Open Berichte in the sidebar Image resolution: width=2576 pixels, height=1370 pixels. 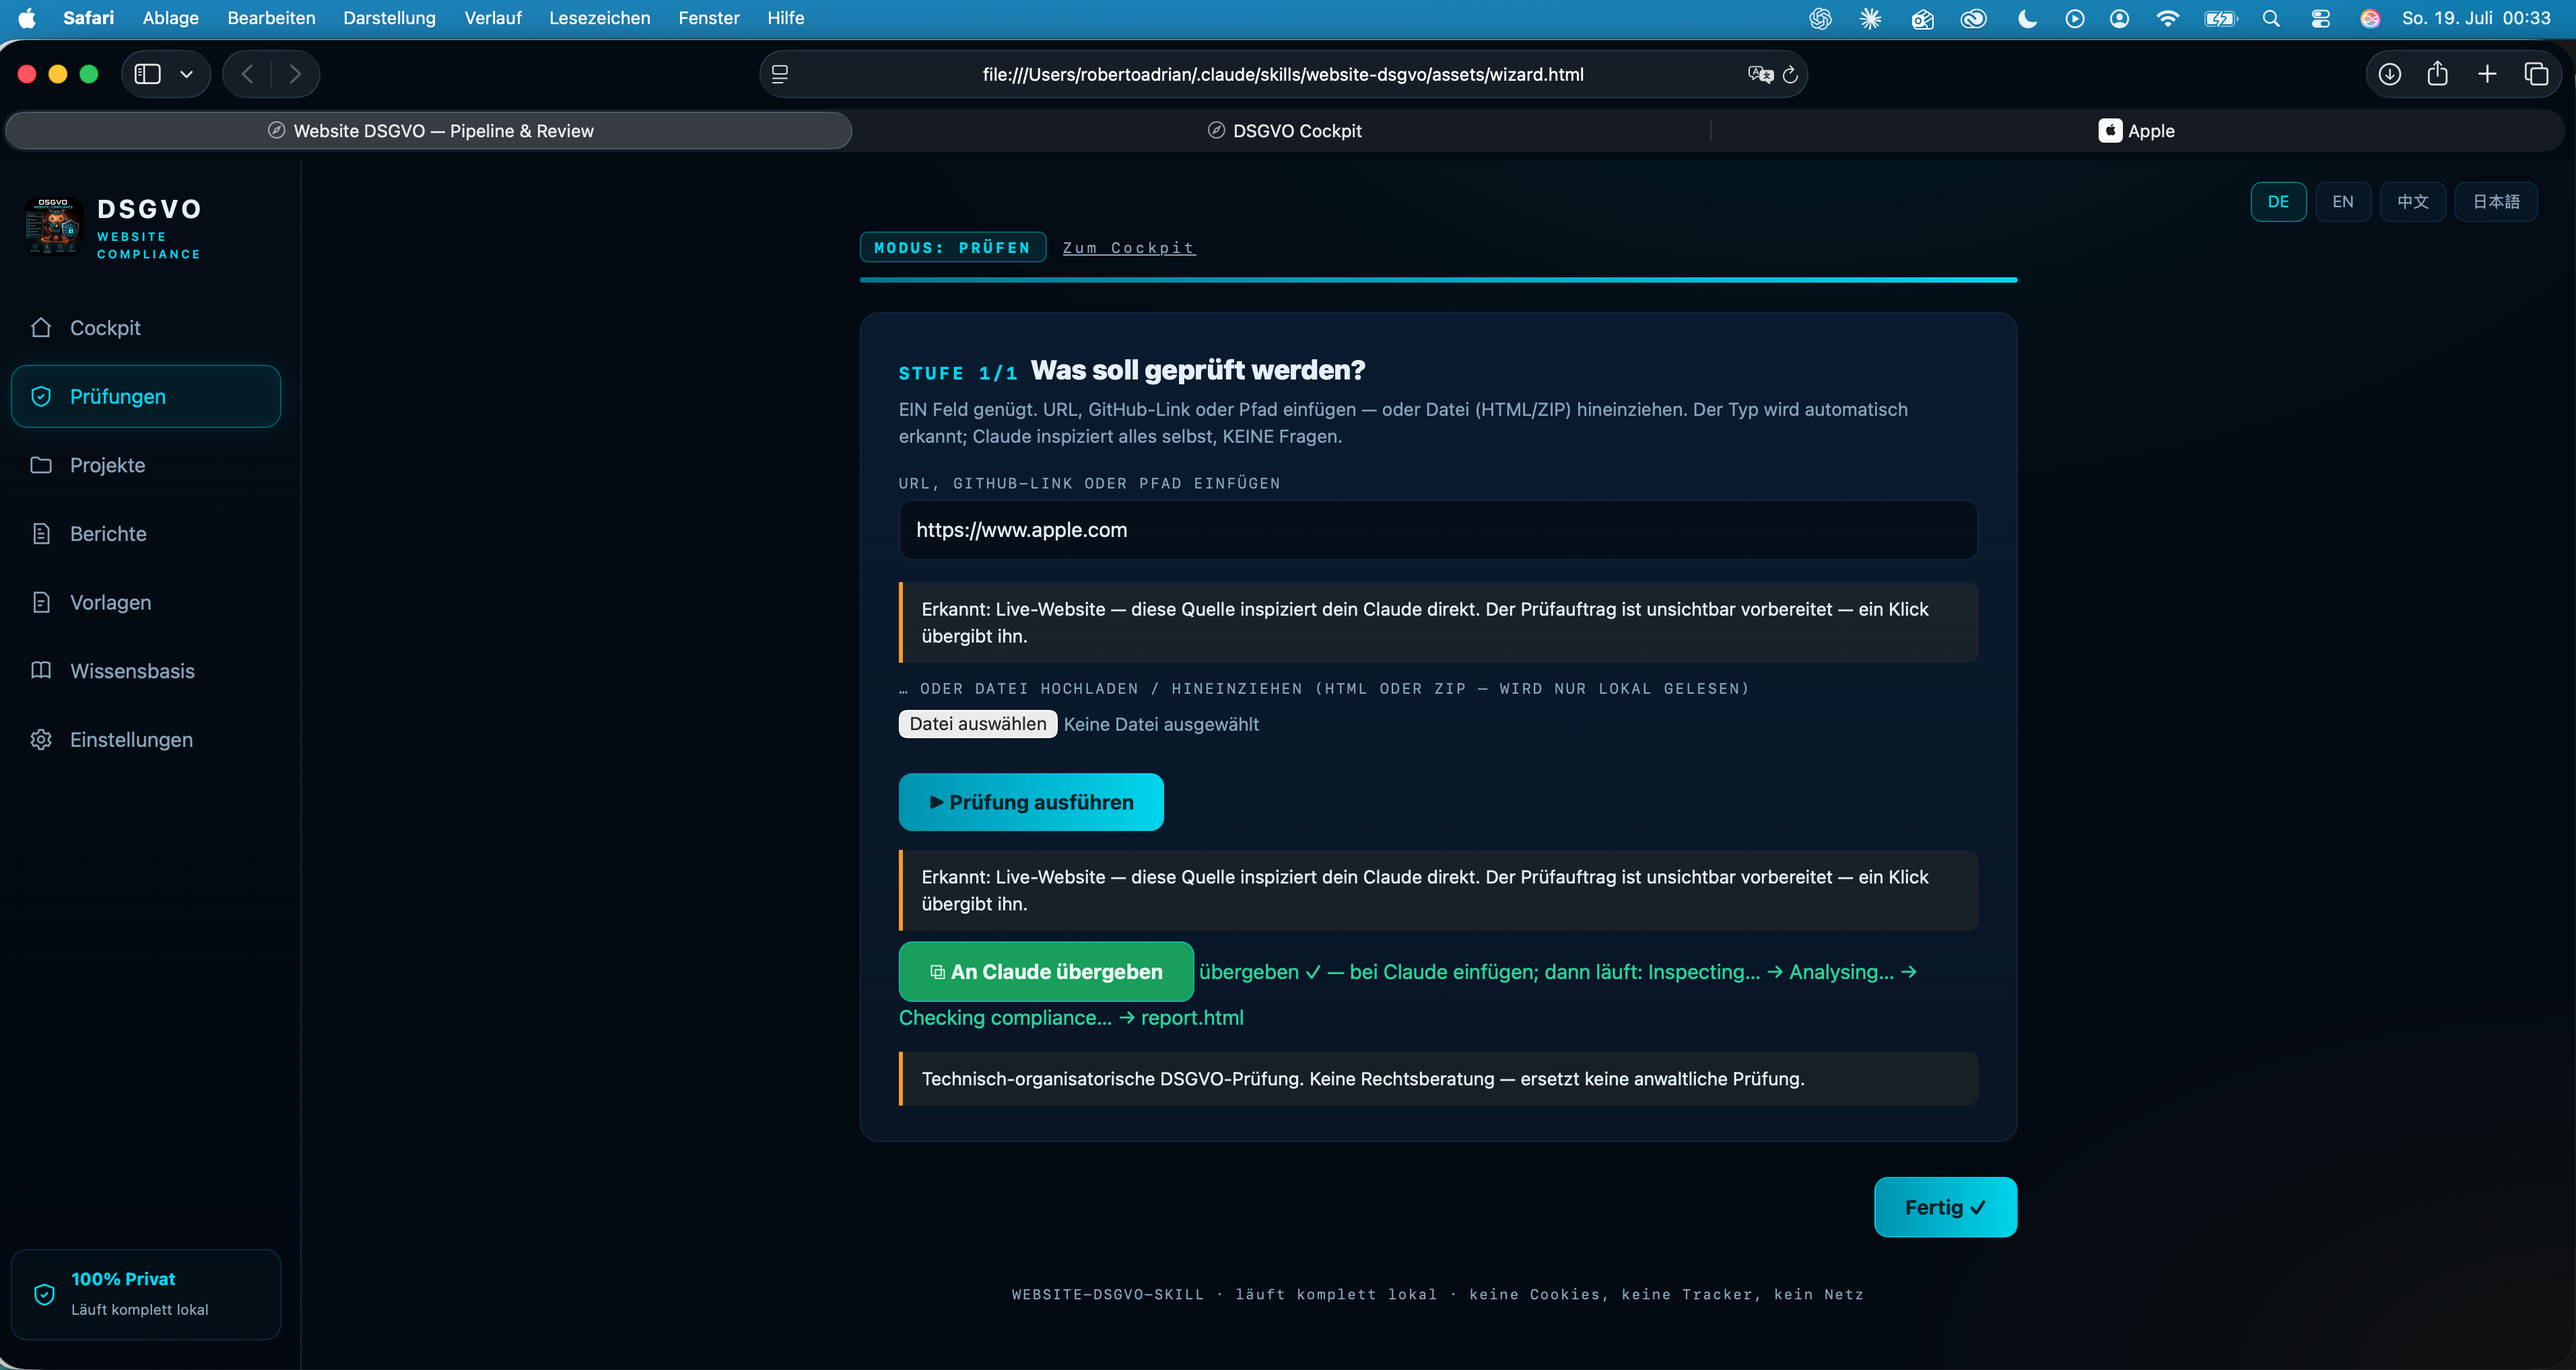146,534
